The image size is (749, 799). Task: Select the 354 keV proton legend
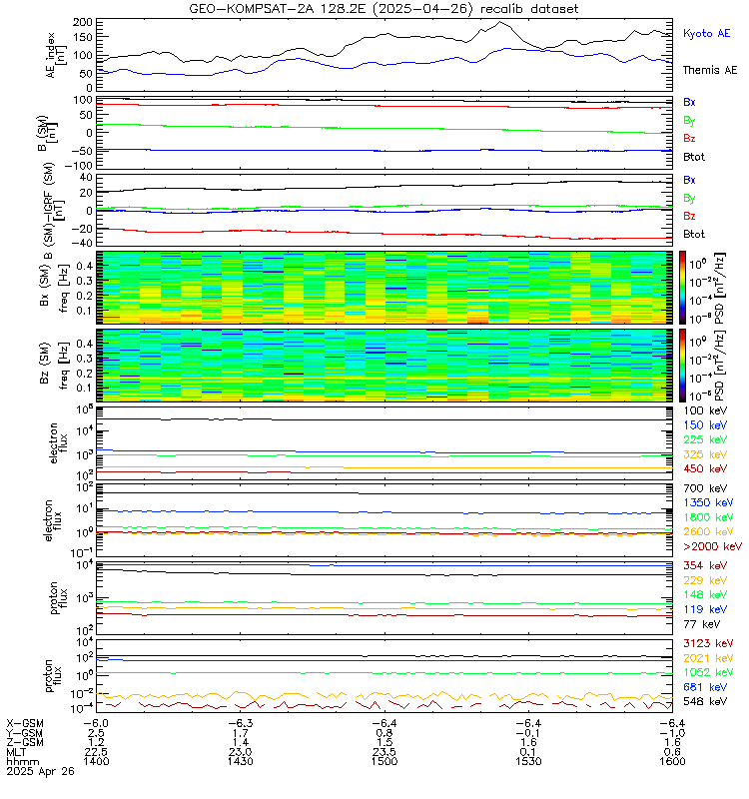705,565
